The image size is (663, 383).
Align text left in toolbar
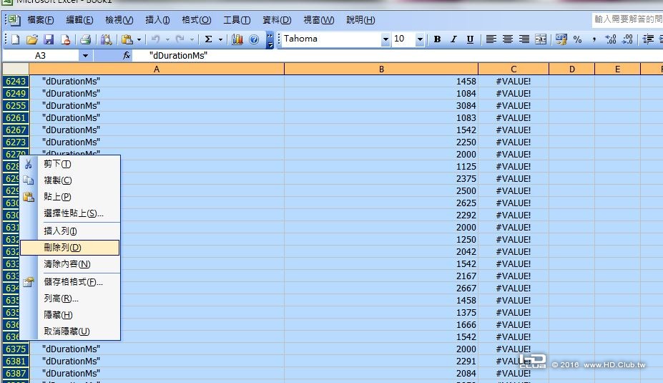[x=491, y=39]
